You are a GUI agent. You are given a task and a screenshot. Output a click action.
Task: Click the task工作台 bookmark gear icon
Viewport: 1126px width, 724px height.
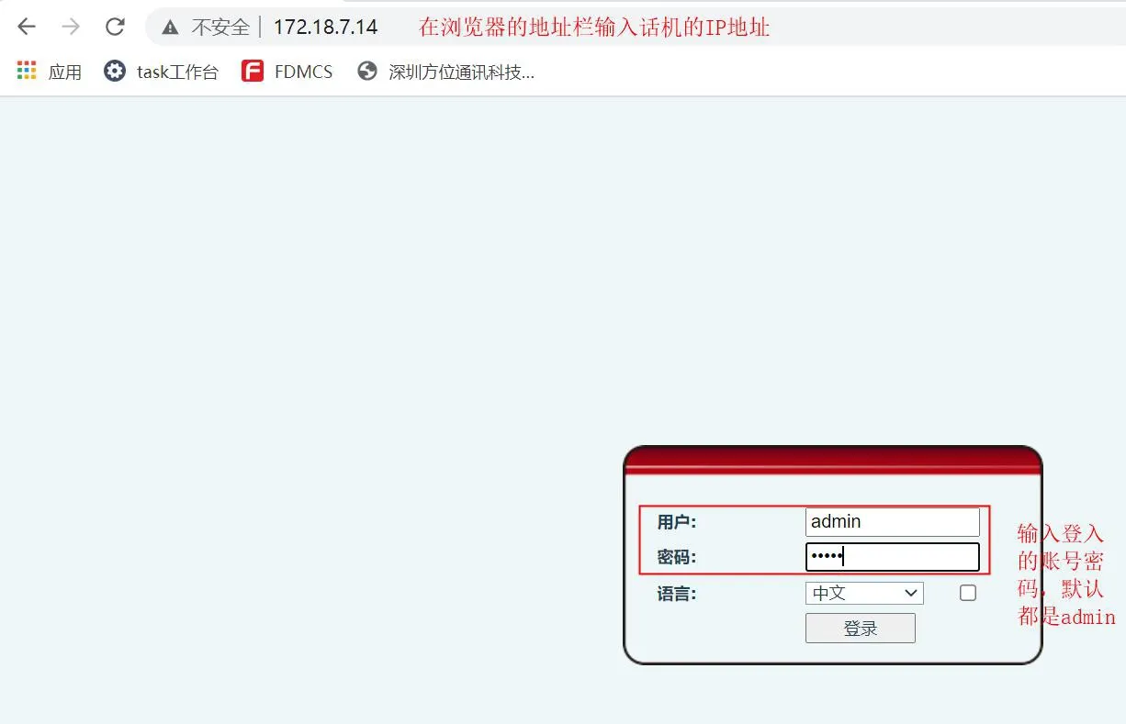[x=115, y=71]
